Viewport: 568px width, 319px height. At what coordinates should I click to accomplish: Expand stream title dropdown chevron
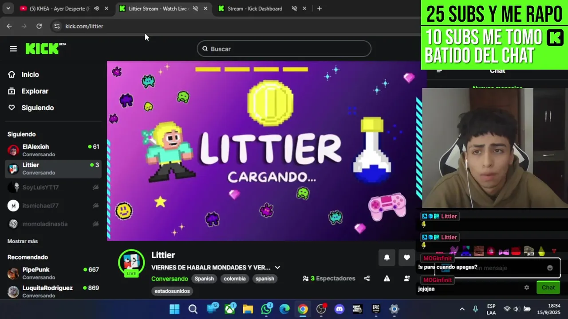[277, 268]
